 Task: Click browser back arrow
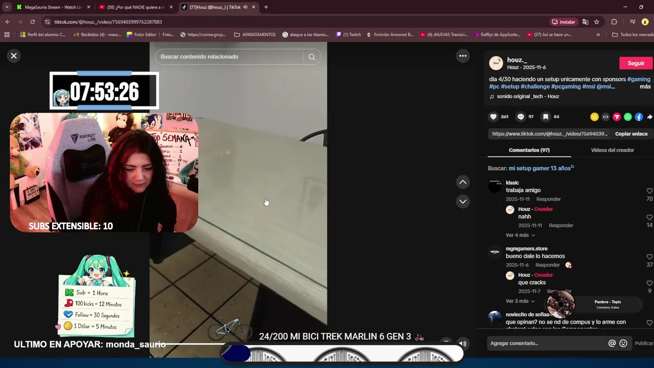point(8,22)
